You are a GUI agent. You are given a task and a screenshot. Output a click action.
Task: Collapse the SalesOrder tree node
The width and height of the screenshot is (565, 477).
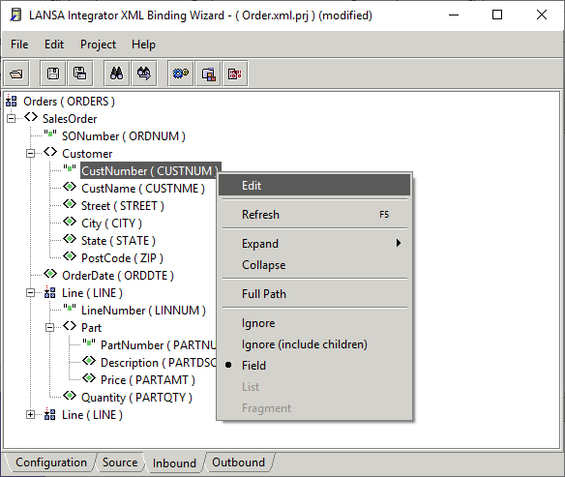[x=12, y=119]
